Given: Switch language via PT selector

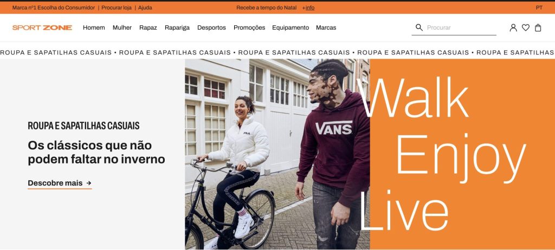Looking at the screenshot, I should tap(539, 8).
